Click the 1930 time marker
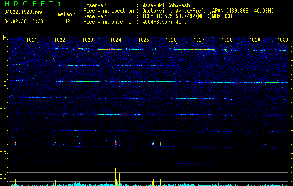 (283, 40)
